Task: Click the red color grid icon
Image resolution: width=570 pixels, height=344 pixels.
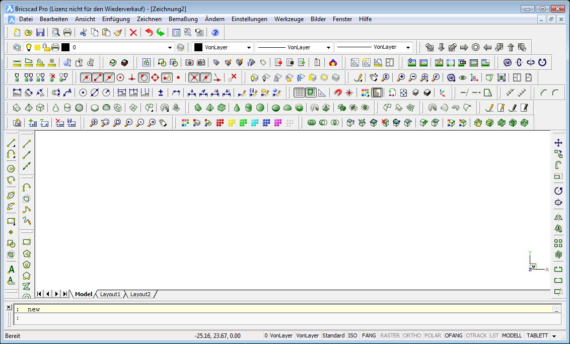Action: tap(220, 123)
